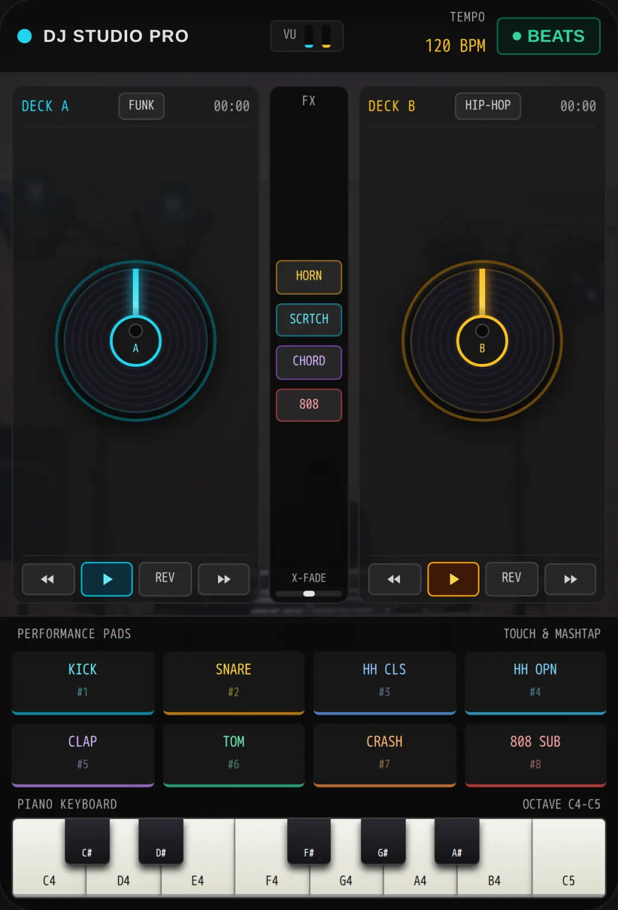Tap the Deck B turntable platter
618x910 pixels.
(x=482, y=341)
